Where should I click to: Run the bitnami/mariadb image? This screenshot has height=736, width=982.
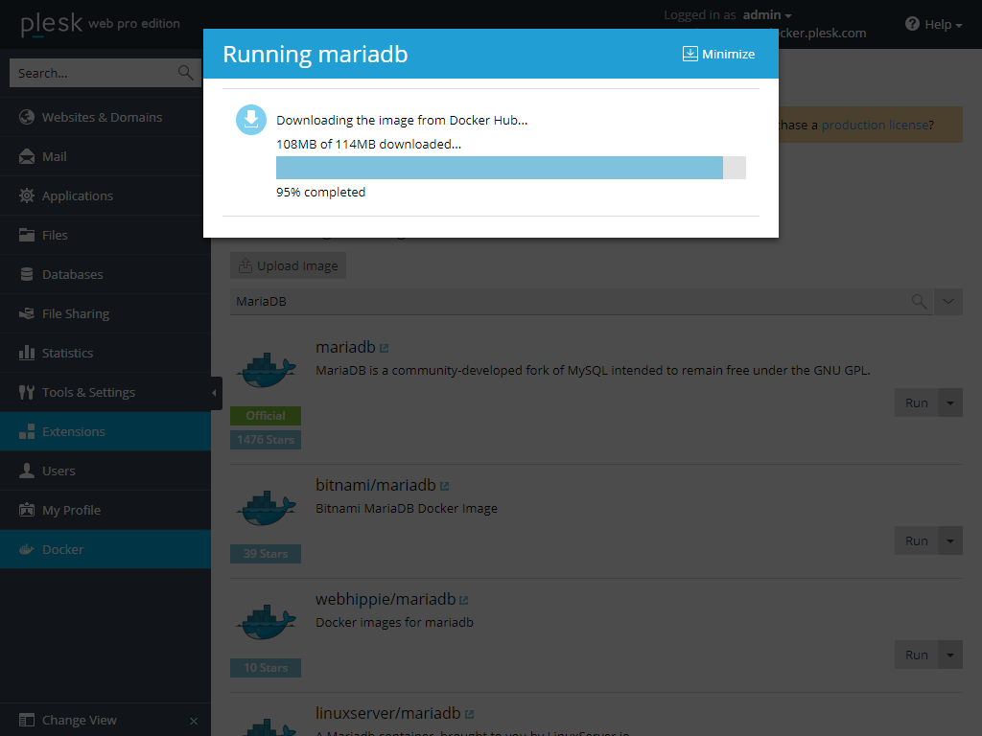coord(916,540)
